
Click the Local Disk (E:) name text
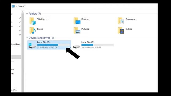[88, 42]
